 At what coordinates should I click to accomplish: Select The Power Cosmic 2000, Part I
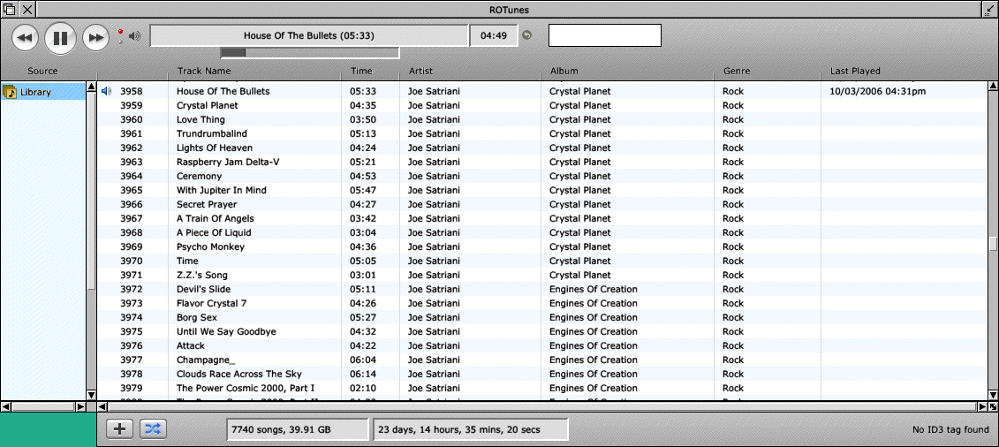246,388
